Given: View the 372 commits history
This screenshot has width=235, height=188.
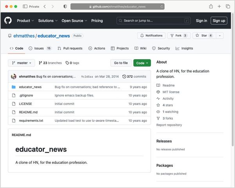Looking at the screenshot, I should point(134,76).
